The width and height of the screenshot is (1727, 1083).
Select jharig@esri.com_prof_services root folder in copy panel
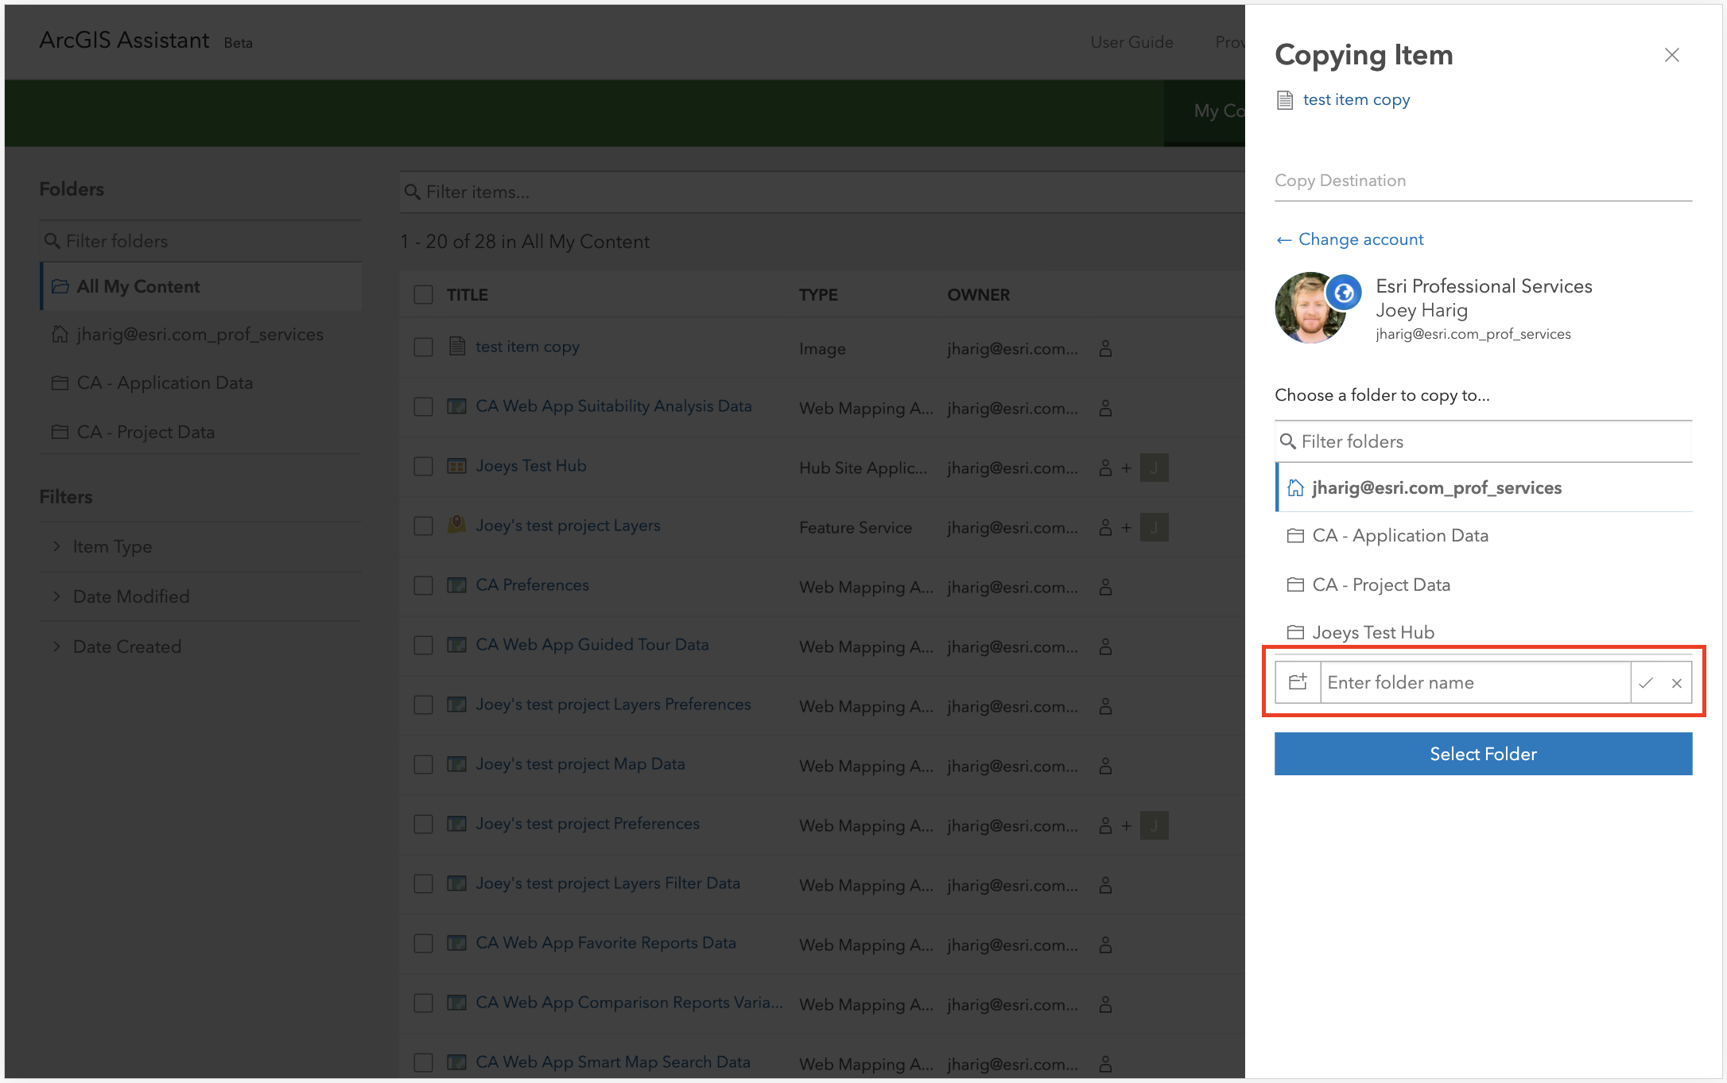[1484, 487]
